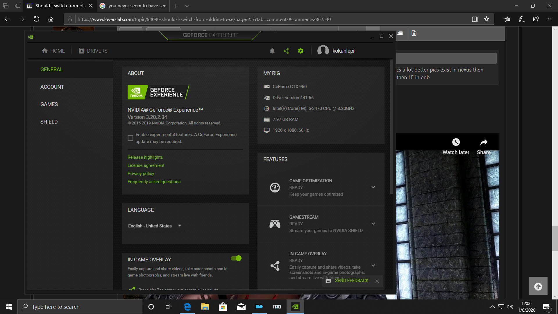Go to Edge home page
The height and width of the screenshot is (314, 558).
51,19
